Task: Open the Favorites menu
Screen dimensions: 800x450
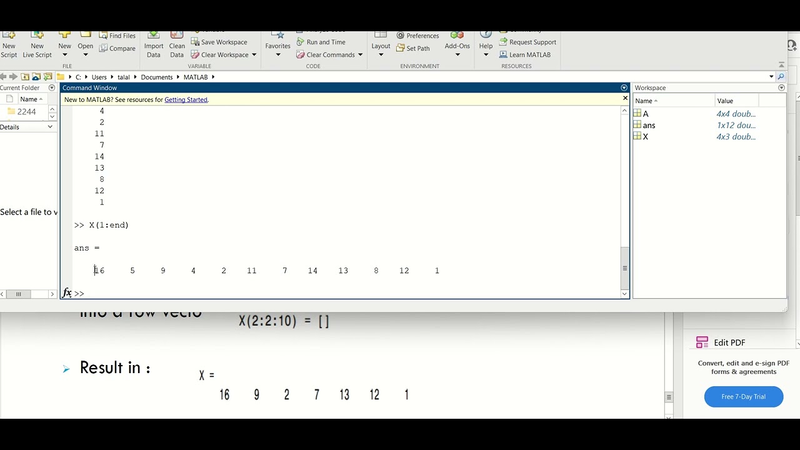Action: coord(277,46)
